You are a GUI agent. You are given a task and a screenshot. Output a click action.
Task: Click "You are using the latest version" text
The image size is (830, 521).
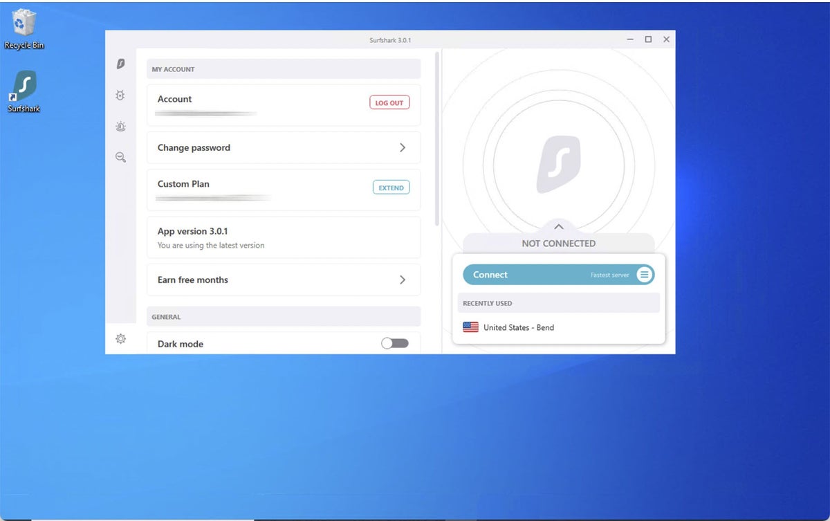coord(211,245)
